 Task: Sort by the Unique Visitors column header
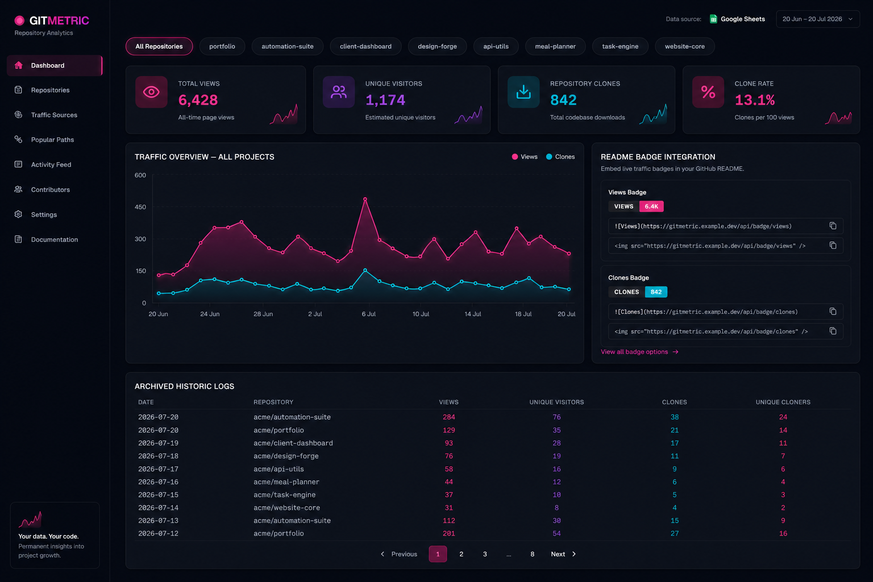point(556,402)
